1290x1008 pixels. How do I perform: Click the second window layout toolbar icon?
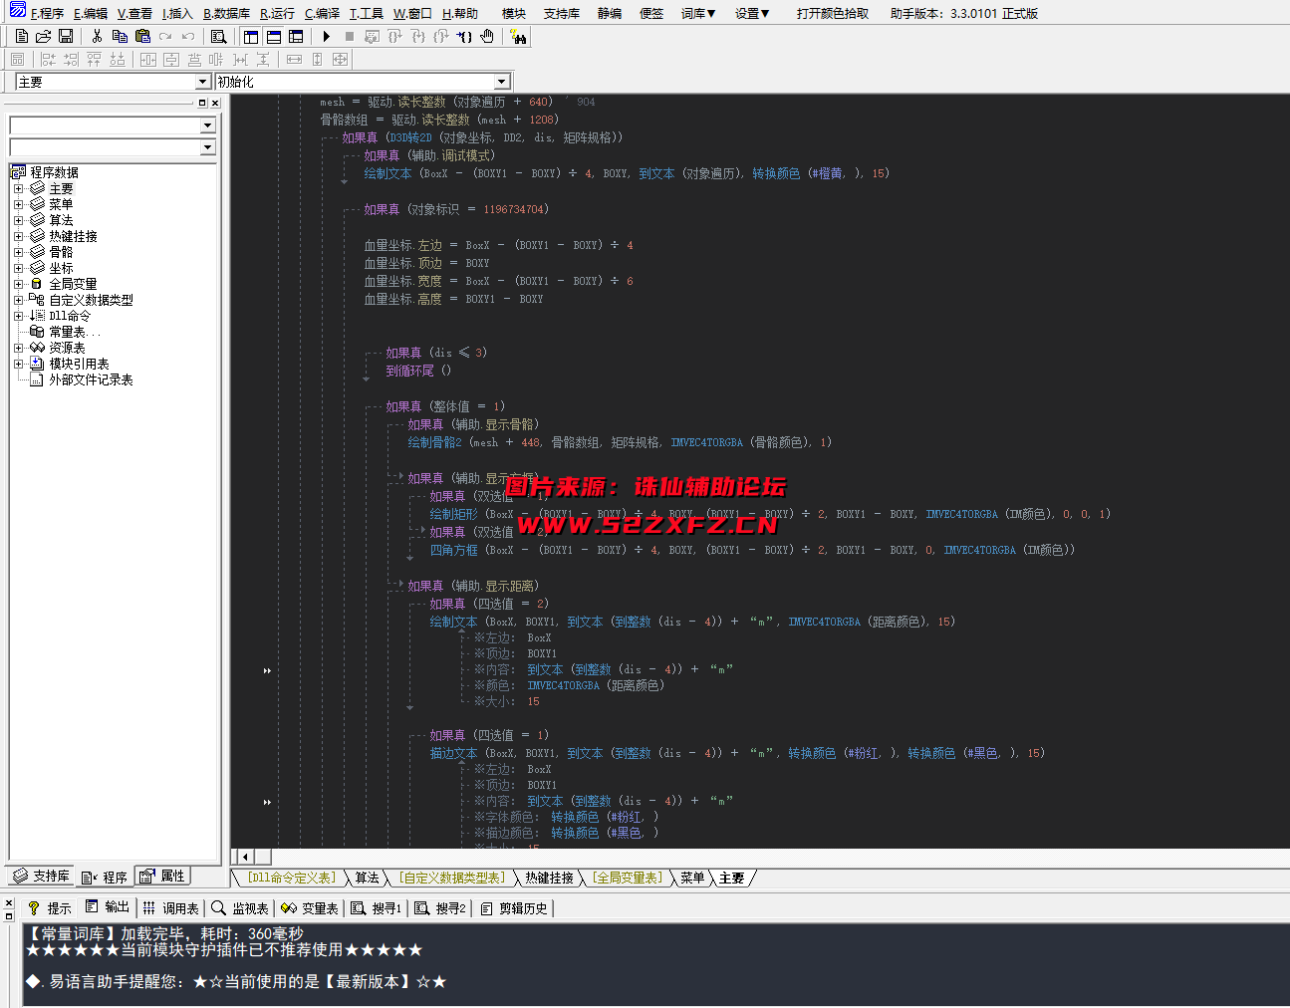(273, 37)
